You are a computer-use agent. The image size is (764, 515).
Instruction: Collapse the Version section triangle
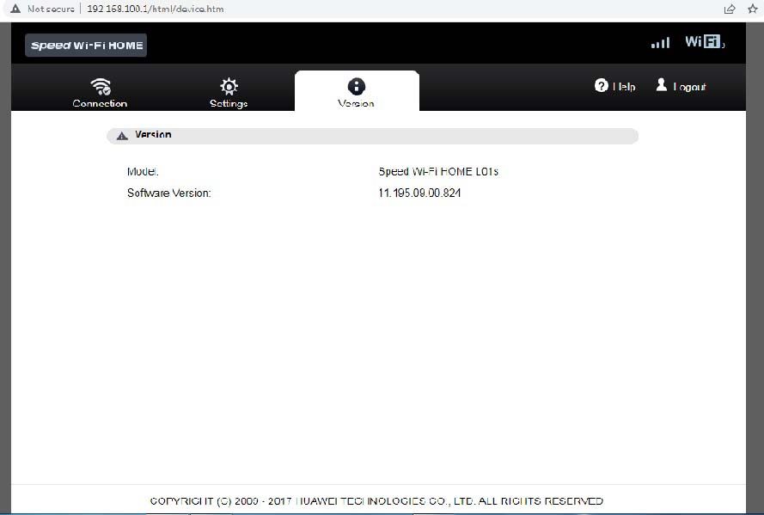pos(122,136)
